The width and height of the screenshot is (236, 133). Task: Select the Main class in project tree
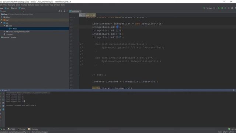(15, 29)
